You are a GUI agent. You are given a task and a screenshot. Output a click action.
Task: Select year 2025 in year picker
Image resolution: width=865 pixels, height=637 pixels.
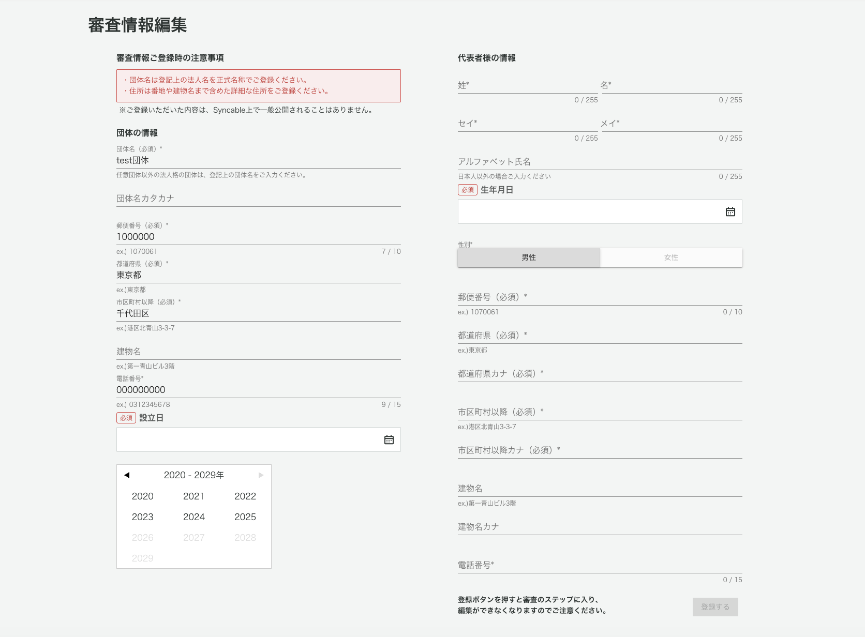(x=245, y=517)
